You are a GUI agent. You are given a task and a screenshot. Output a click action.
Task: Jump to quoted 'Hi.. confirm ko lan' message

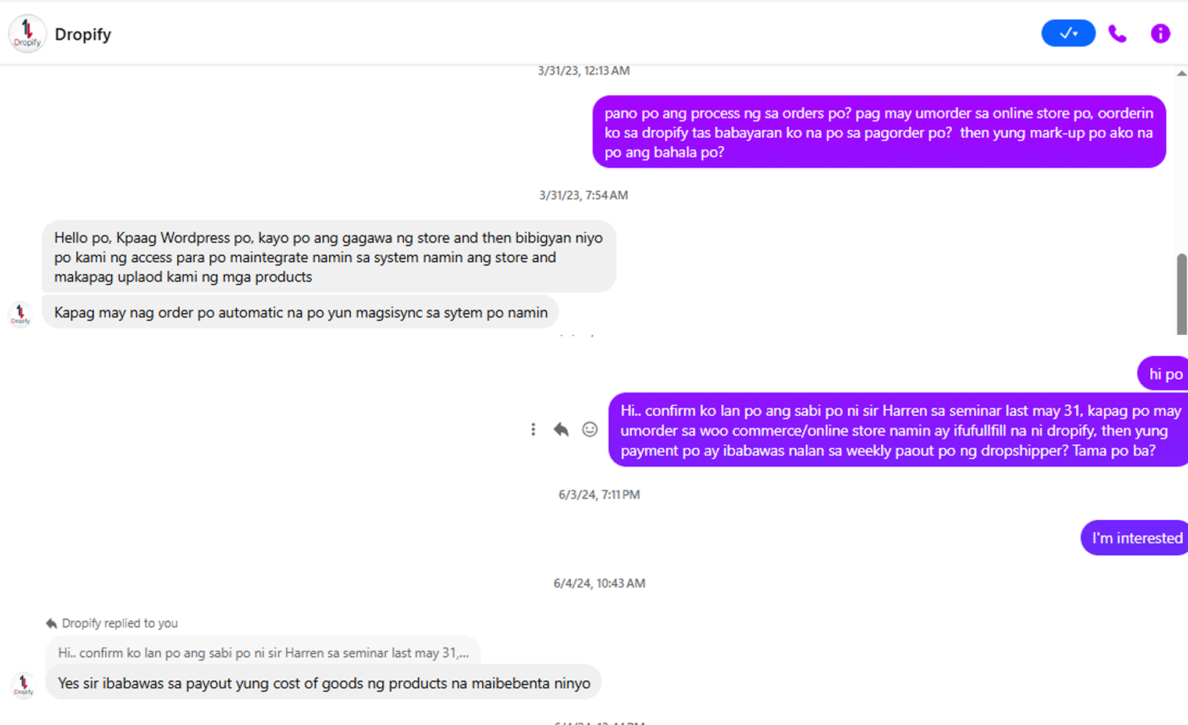point(263,652)
